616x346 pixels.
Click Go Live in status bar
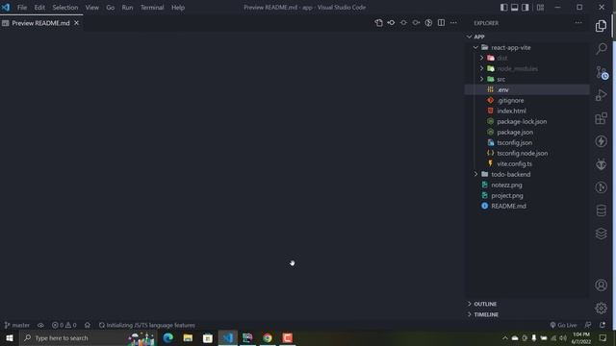(x=563, y=325)
